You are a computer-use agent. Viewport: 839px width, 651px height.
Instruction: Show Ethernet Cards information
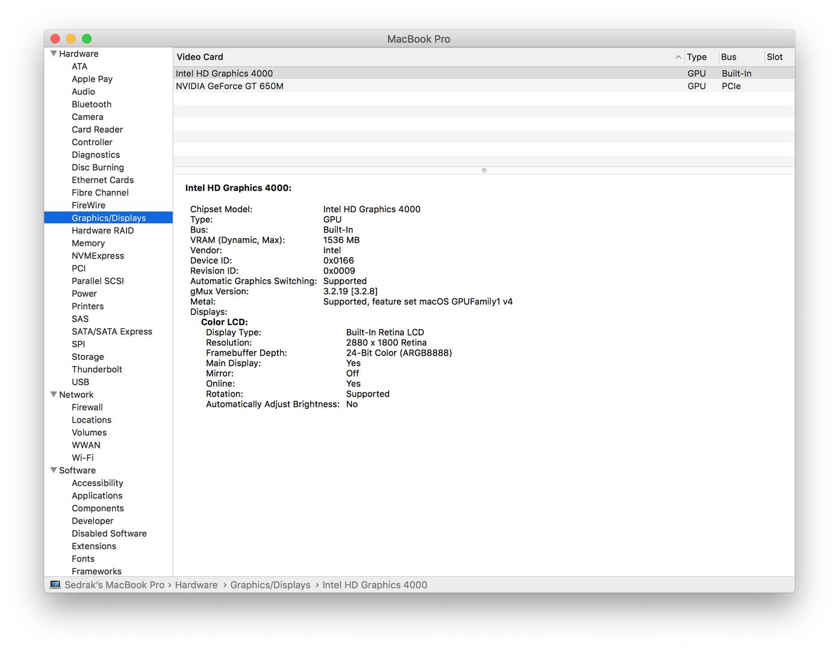pos(102,180)
